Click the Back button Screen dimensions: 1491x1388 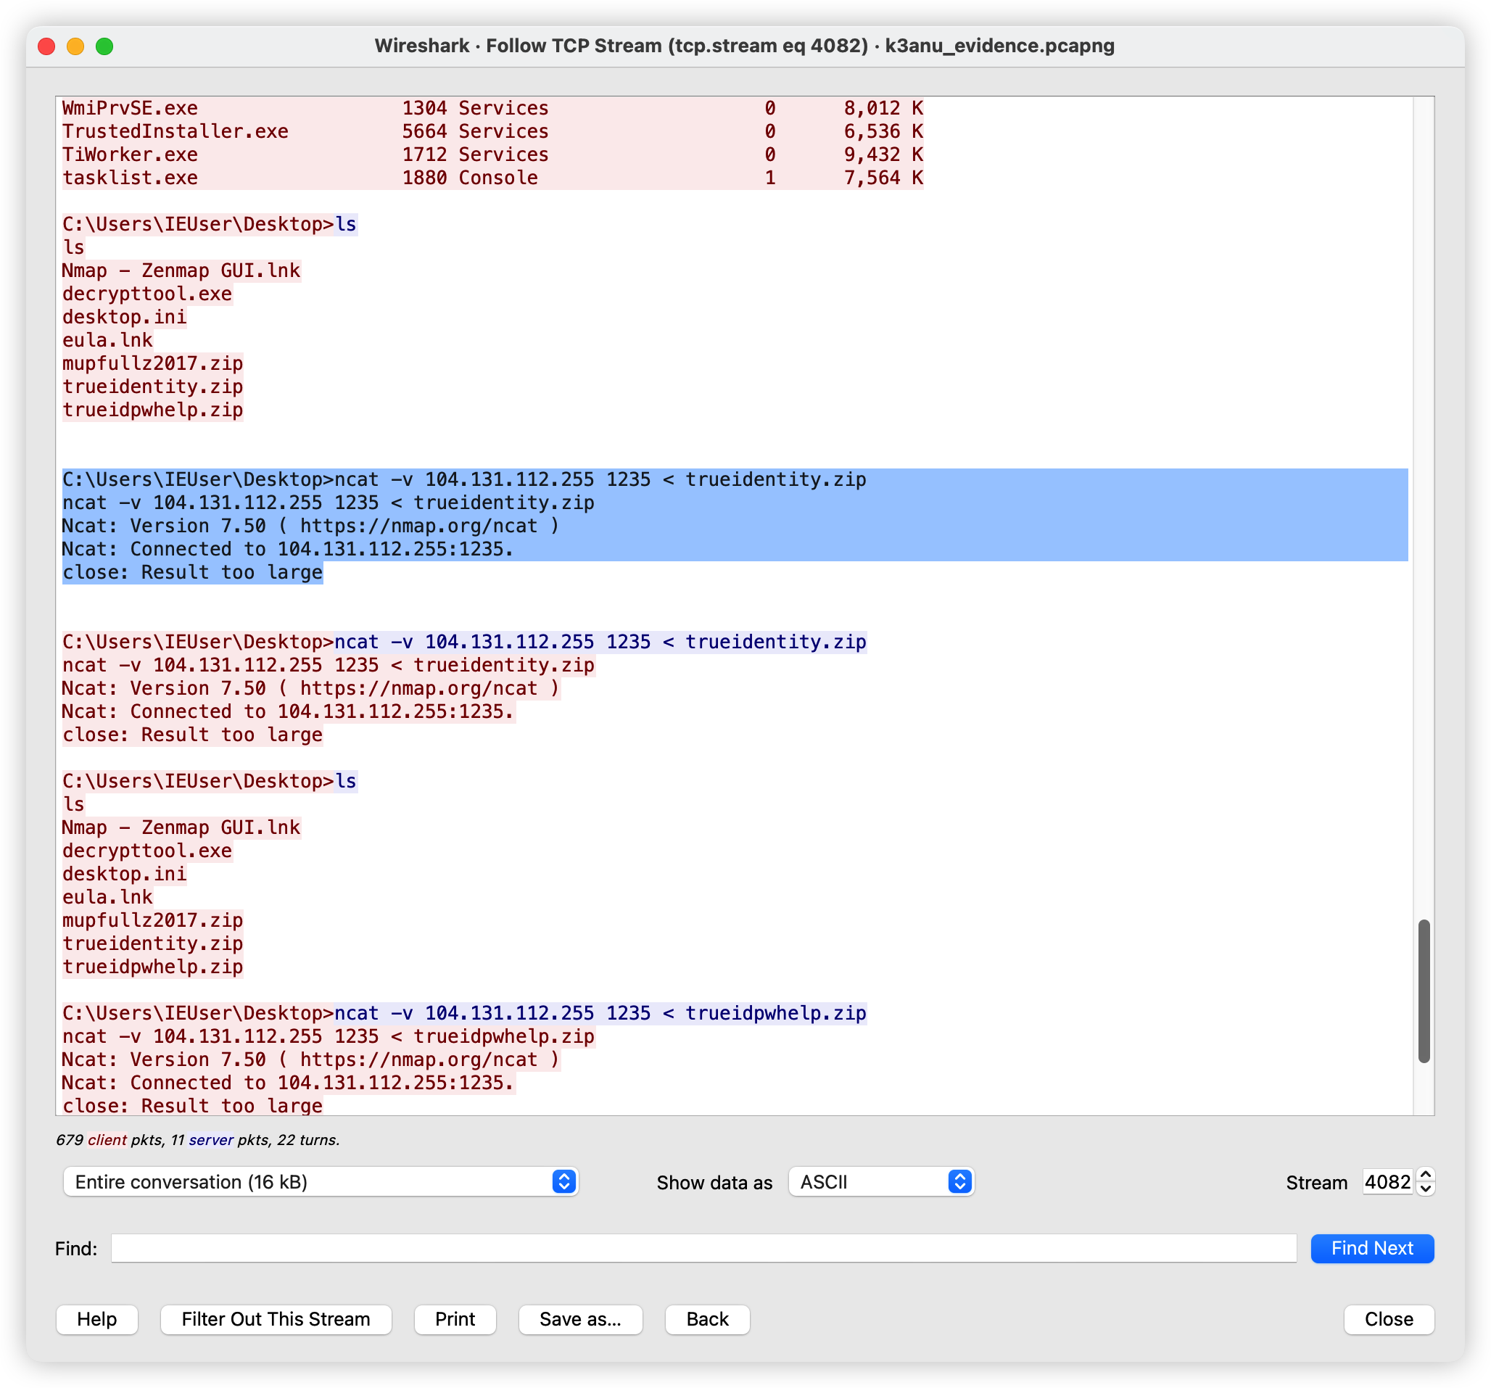(707, 1319)
